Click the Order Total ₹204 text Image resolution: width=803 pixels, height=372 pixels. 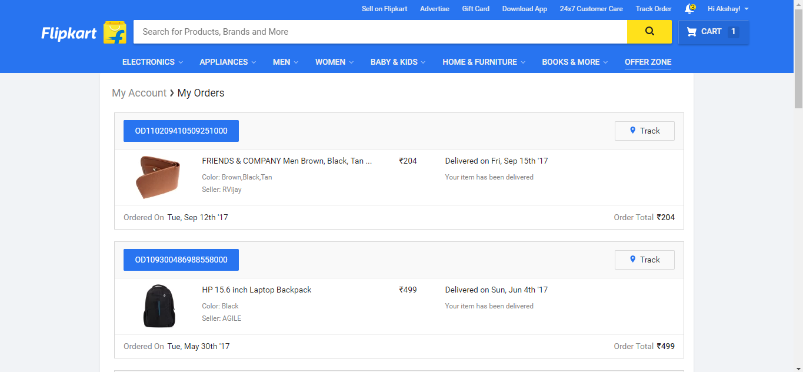coord(644,217)
